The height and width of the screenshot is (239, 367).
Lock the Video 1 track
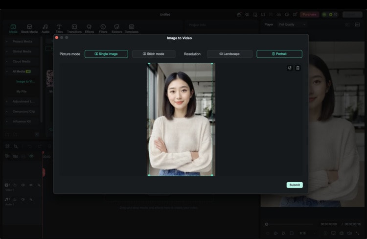click(15, 185)
